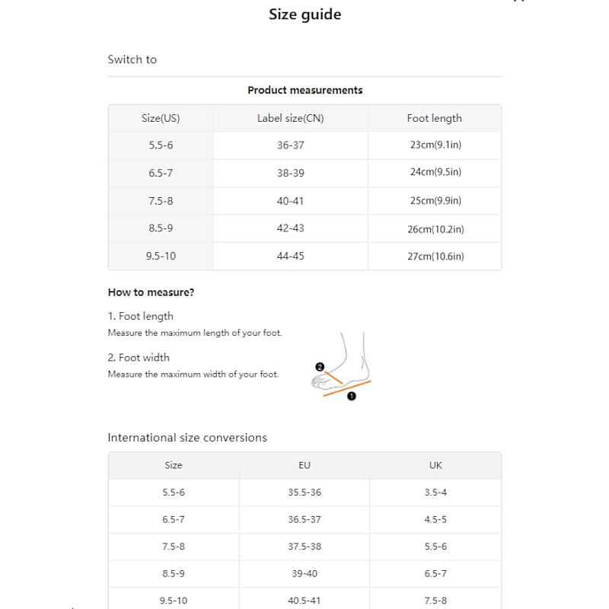Select the "UK" column header
This screenshot has width=609, height=609.
coord(435,465)
